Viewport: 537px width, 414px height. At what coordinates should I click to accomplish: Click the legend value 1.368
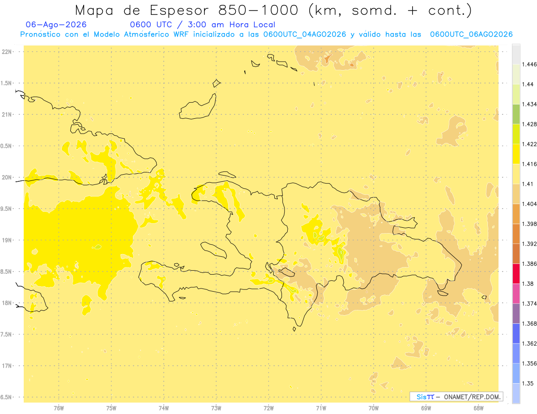(529, 323)
